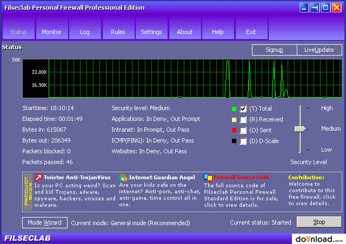Click the red Sent color swatch
The height and width of the screenshot is (244, 346).
[234, 130]
